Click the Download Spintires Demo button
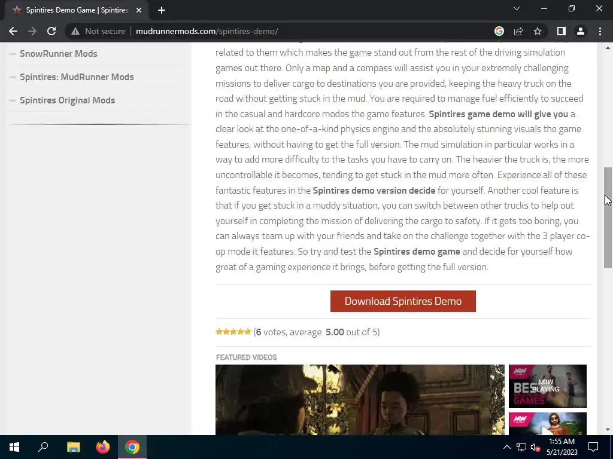The image size is (613, 459). tap(403, 301)
